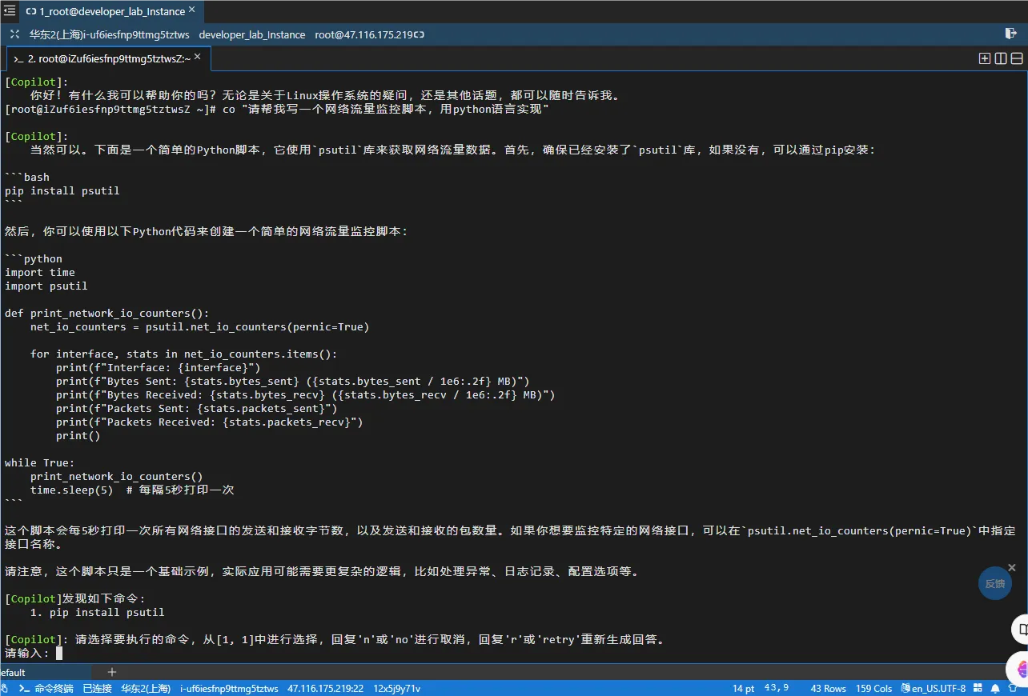Open the notification bell icon
This screenshot has height=696, width=1028.
pos(995,688)
